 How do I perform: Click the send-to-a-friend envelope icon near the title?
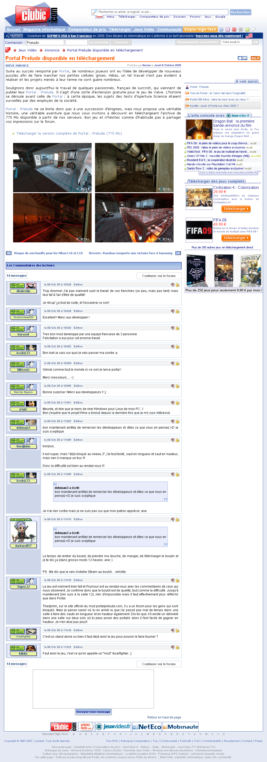242,58
